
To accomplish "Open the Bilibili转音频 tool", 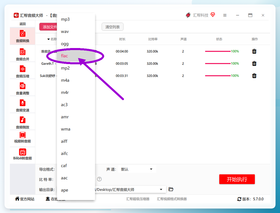I will coord(23,154).
